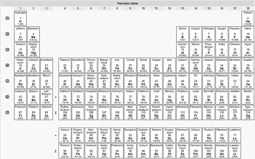This screenshot has width=255, height=159.
Task: Click the Tennessine element cell
Action: pos(235,112)
